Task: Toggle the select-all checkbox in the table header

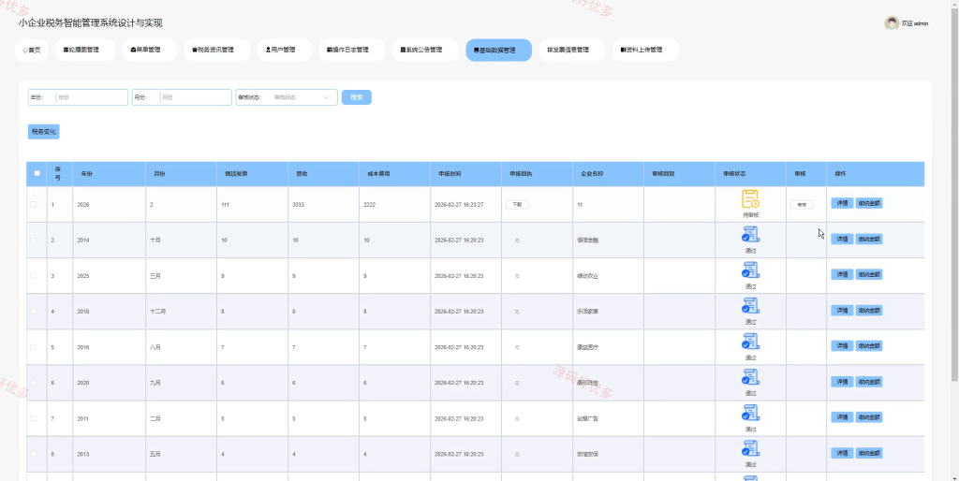Action: pos(37,173)
